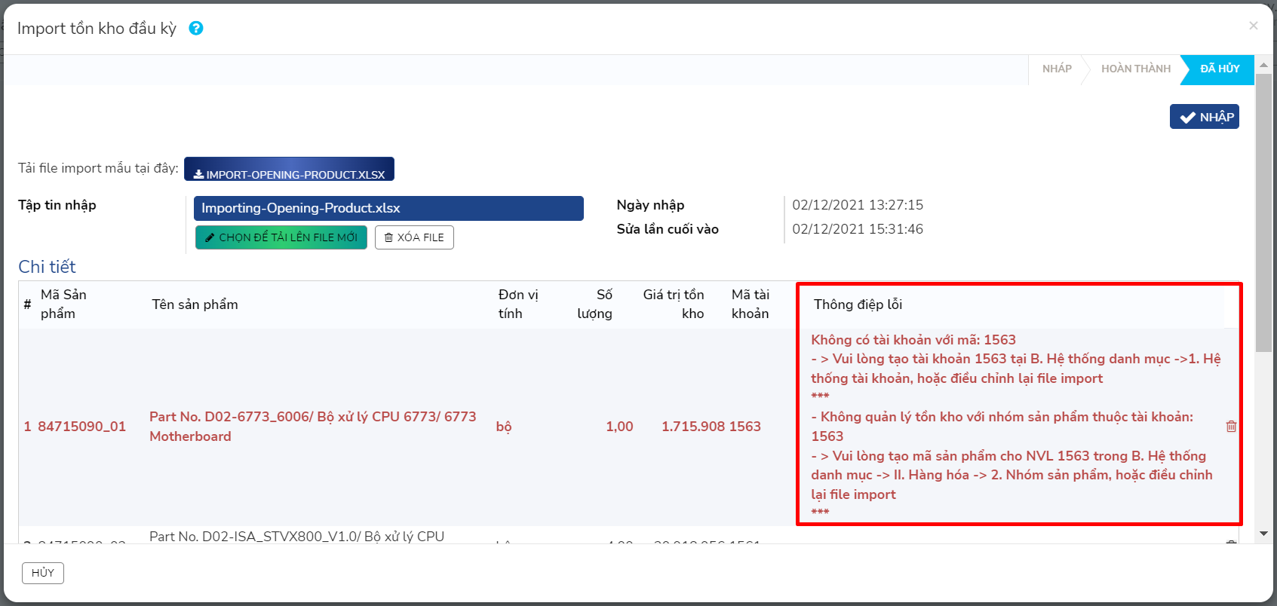The image size is (1277, 606).
Task: Click the date 02/12/2021 13:27:15
Action: coord(858,205)
